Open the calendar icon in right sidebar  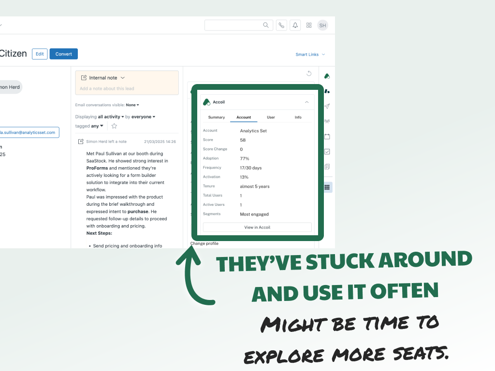click(327, 136)
